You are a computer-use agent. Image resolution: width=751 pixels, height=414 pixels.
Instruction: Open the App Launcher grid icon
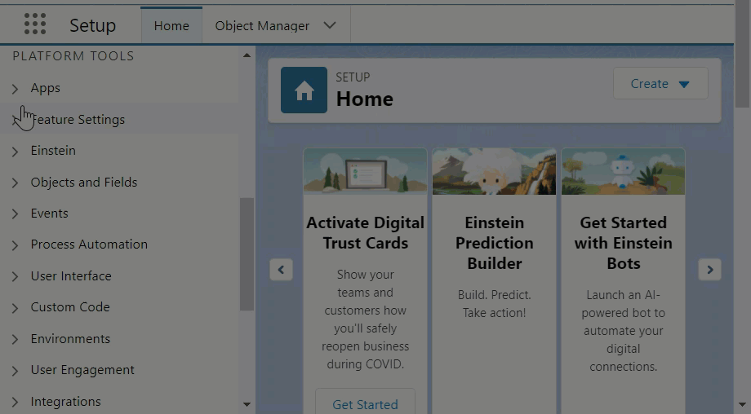(35, 24)
